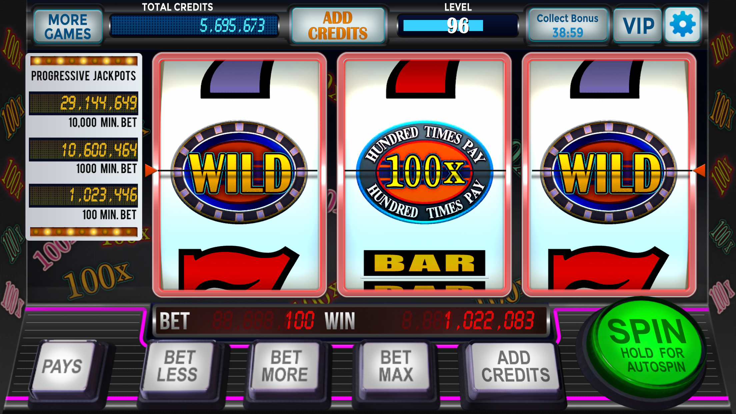The width and height of the screenshot is (736, 414).
Task: Click the 100x Hundred Times Pay symbol
Action: tap(424, 172)
